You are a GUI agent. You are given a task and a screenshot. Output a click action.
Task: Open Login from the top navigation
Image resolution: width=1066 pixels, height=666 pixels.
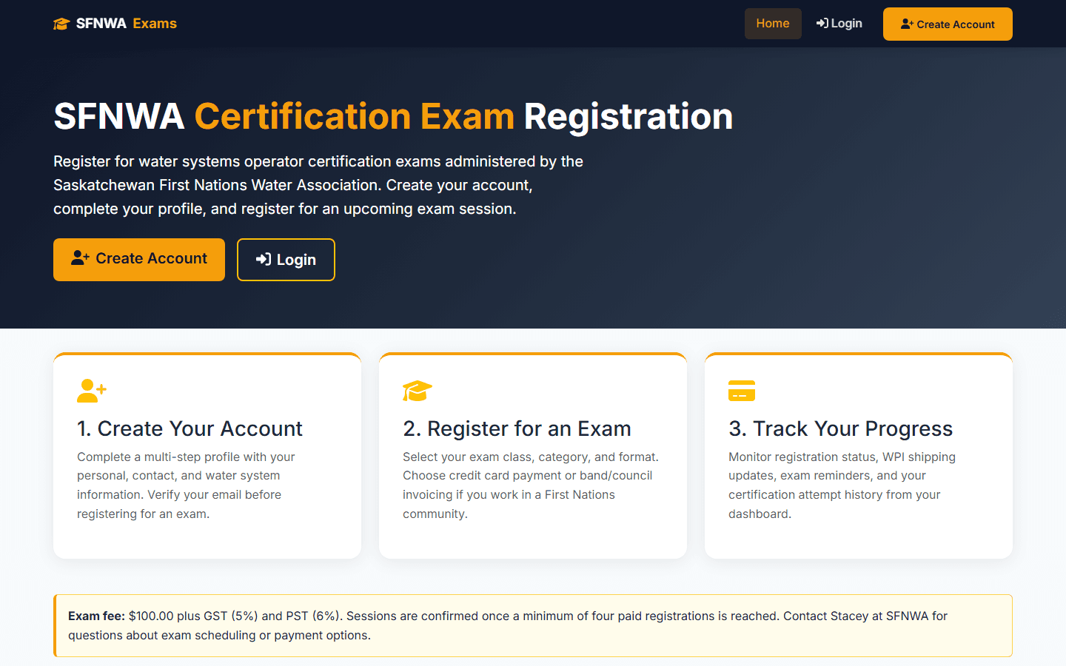click(839, 24)
